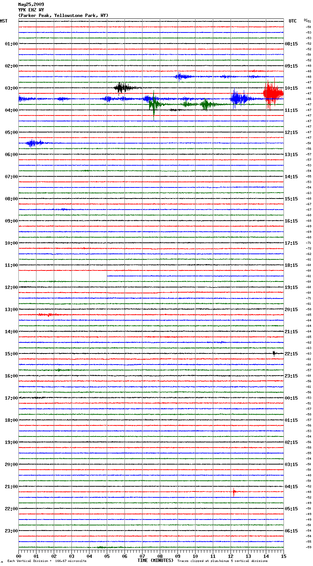This screenshot has width=313, height=566.
Task: Select the 01:00 MST time label
Action: (11, 44)
